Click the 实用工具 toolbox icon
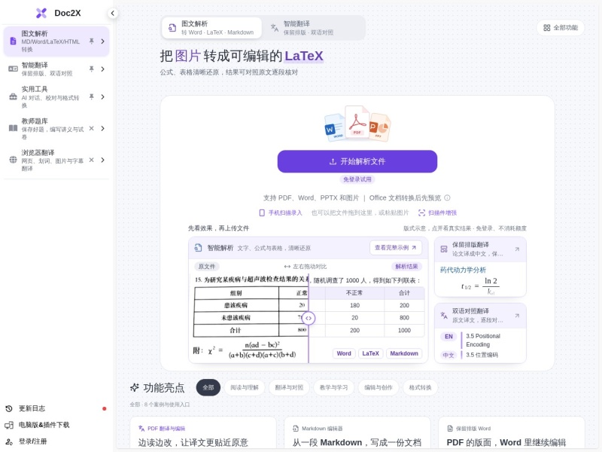This screenshot has width=602, height=452. click(x=13, y=97)
